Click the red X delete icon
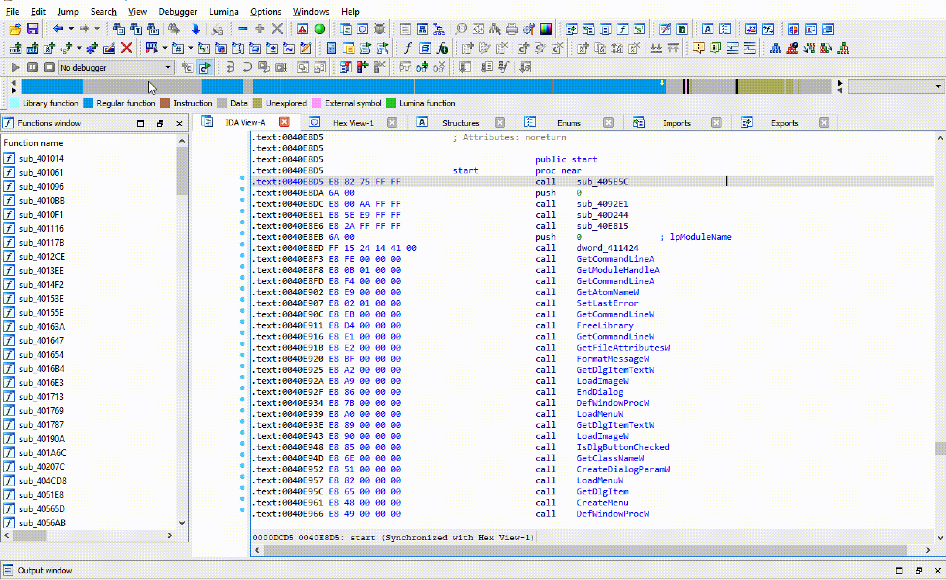 [x=127, y=48]
